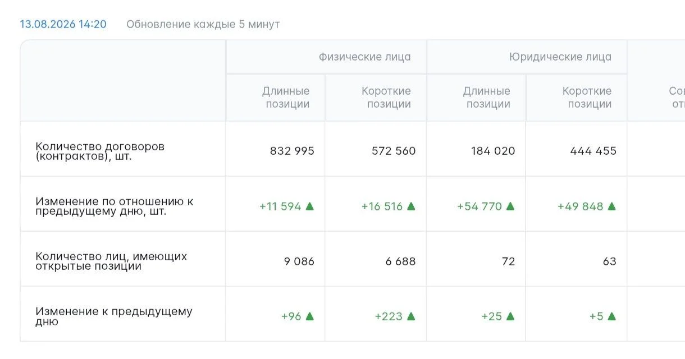Click the value 832 995

(x=293, y=151)
